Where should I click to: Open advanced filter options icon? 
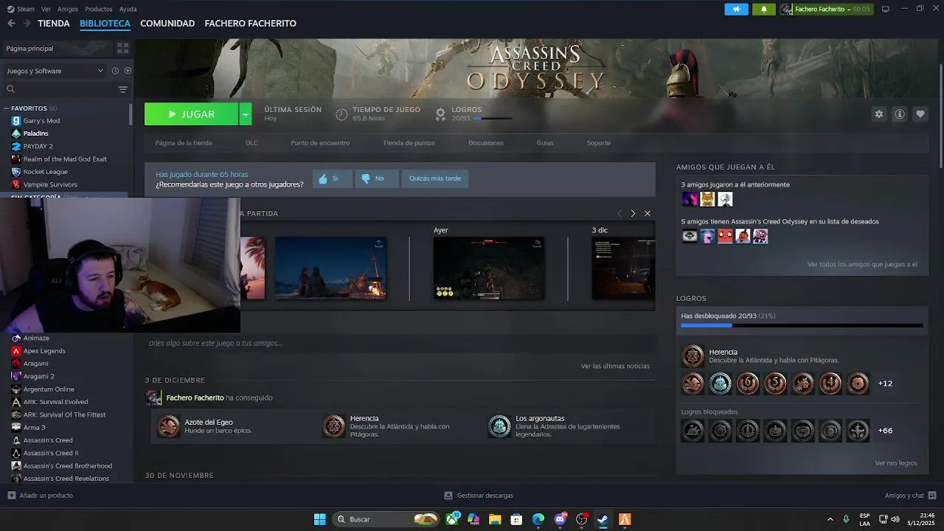click(122, 89)
